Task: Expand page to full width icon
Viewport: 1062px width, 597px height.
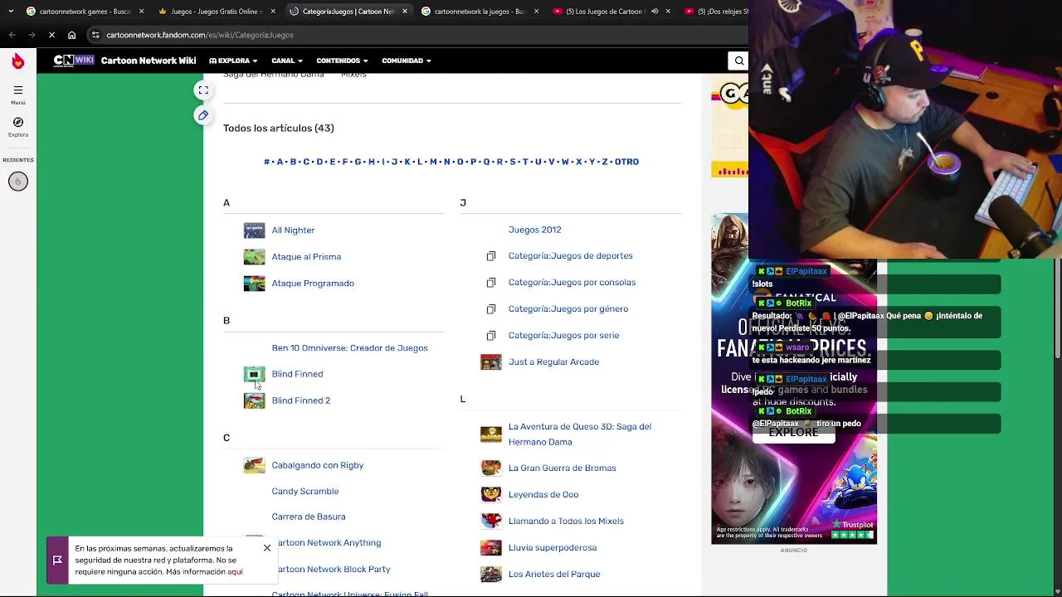Action: coord(203,90)
